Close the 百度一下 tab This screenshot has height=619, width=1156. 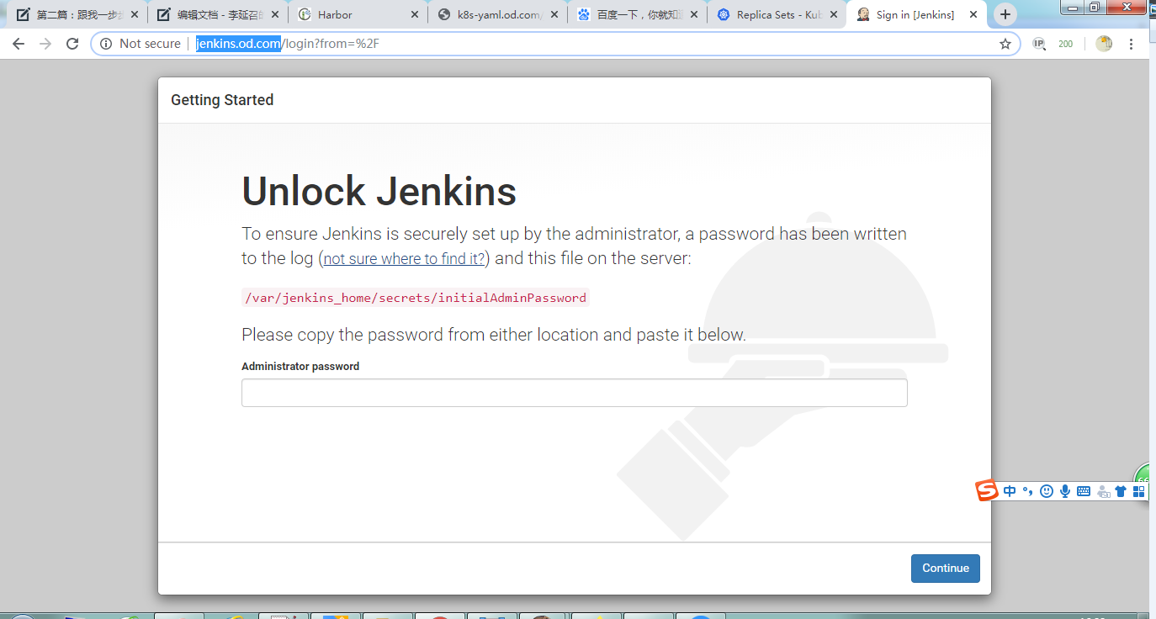[x=694, y=14]
